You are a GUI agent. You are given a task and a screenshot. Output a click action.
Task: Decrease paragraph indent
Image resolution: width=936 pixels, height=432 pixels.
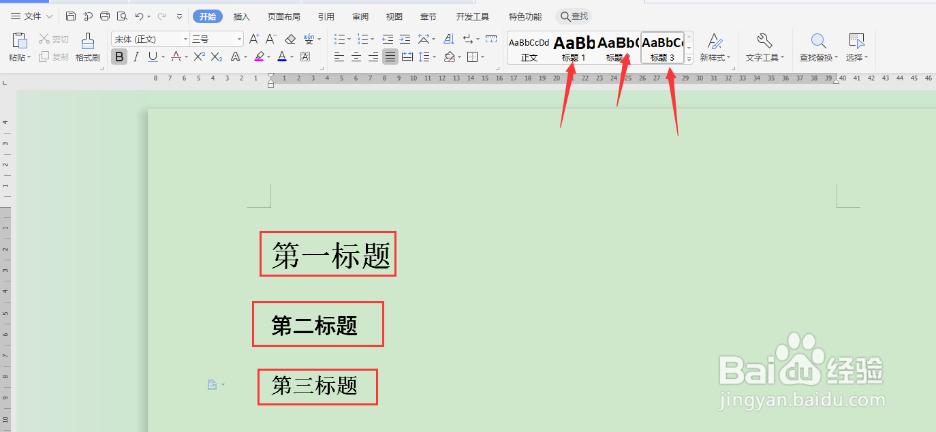388,39
